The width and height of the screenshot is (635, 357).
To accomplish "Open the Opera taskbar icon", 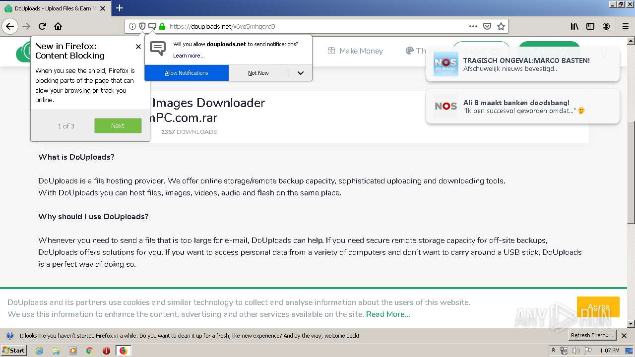I will (x=106, y=351).
